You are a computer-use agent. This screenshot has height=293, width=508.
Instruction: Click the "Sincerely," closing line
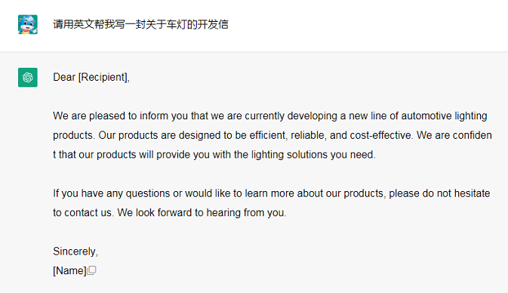(75, 251)
